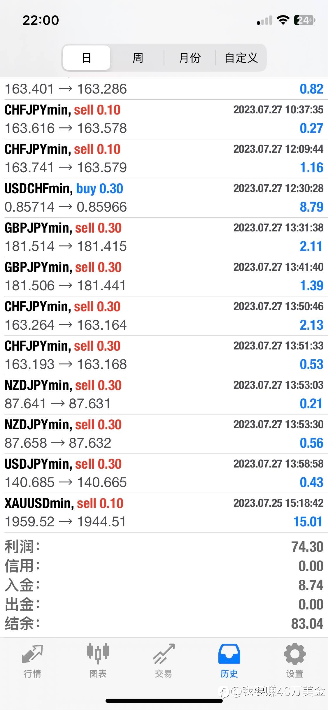Tap the 结余 balance value 83.04

pos(307,624)
